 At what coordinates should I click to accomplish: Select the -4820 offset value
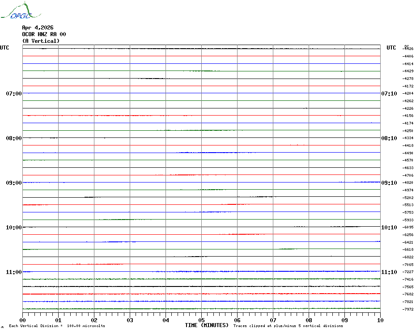point(408,183)
